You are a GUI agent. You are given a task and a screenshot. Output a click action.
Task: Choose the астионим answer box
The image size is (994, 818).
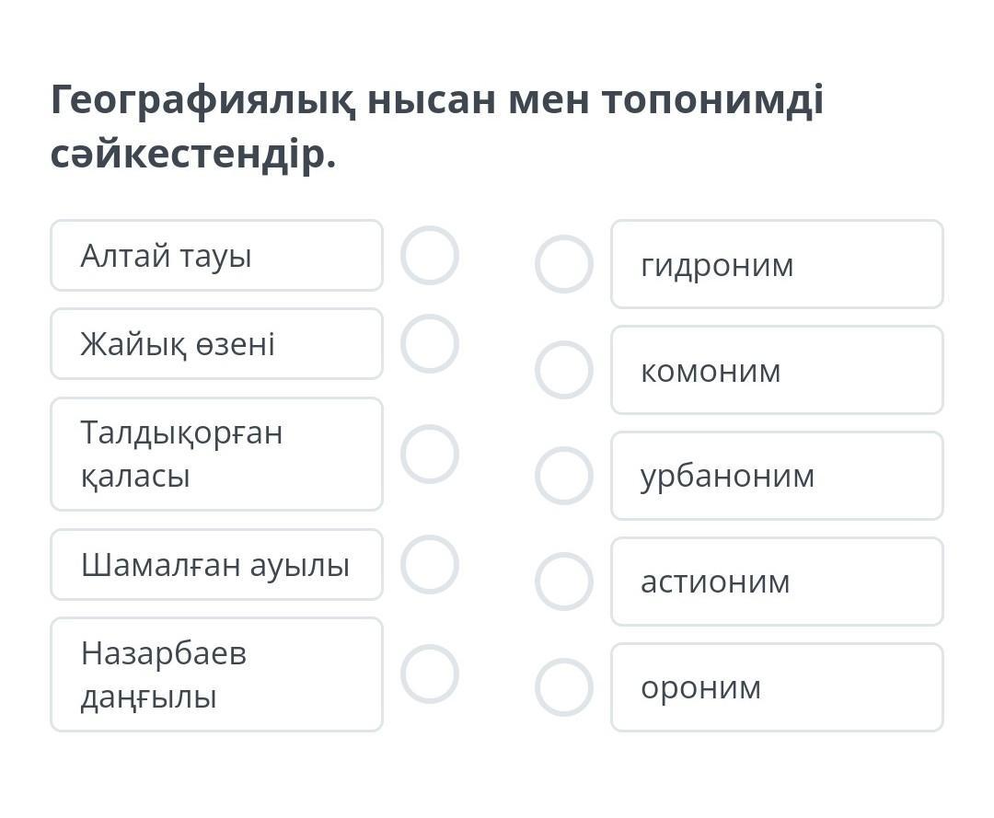point(777,582)
